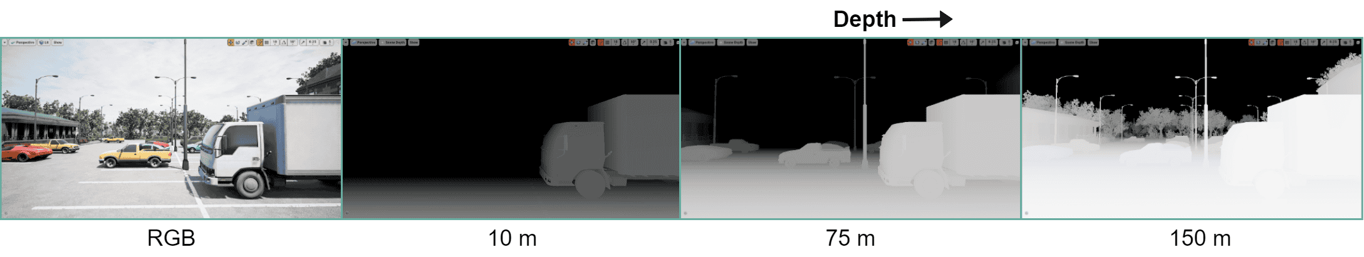The height and width of the screenshot is (257, 1364).
Task: Toggle surface snapping in the 75 m viewport
Action: 939,43
